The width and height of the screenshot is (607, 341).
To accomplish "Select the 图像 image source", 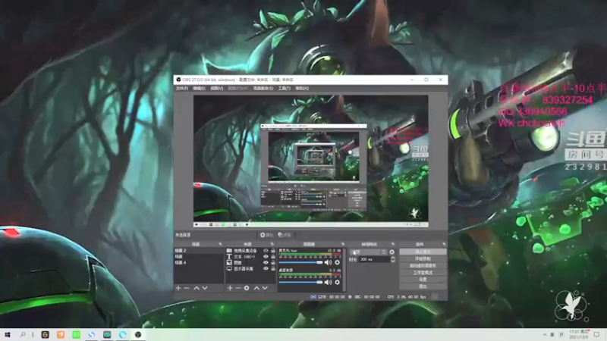I will [x=237, y=262].
